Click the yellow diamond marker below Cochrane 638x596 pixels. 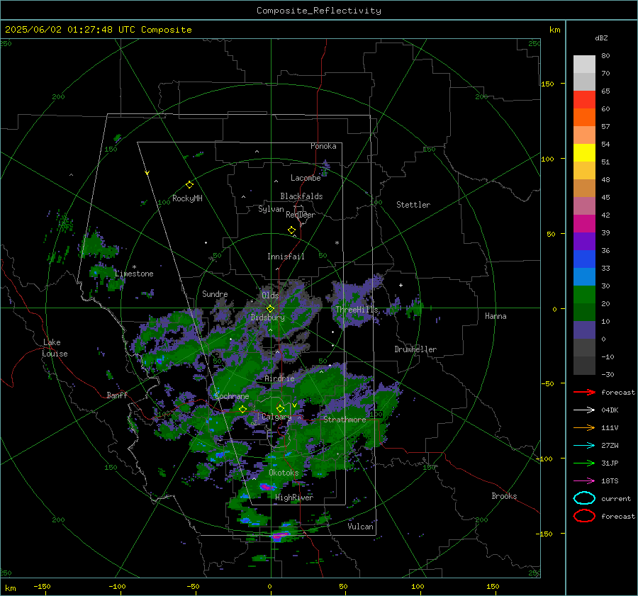tap(243, 409)
